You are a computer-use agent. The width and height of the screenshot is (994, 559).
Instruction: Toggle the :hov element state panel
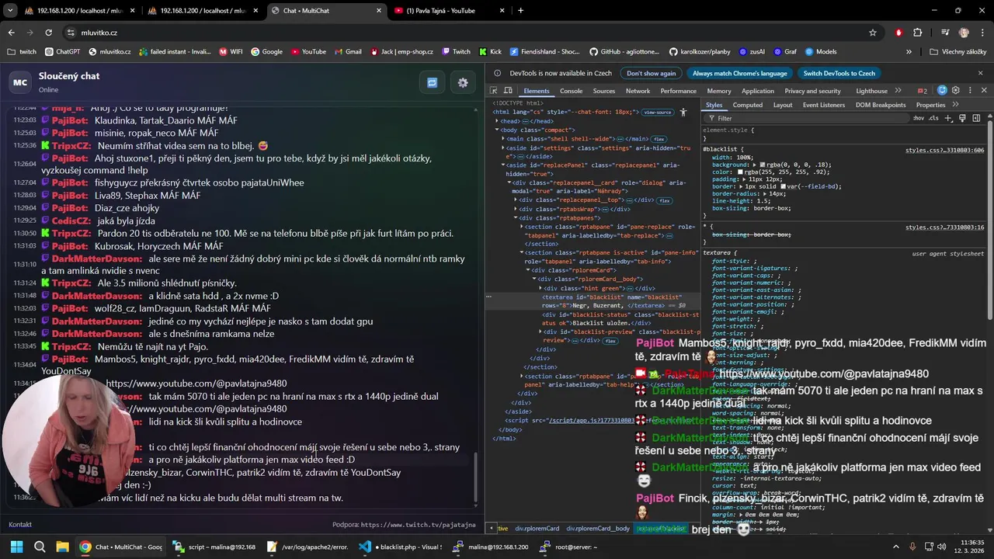pos(919,118)
